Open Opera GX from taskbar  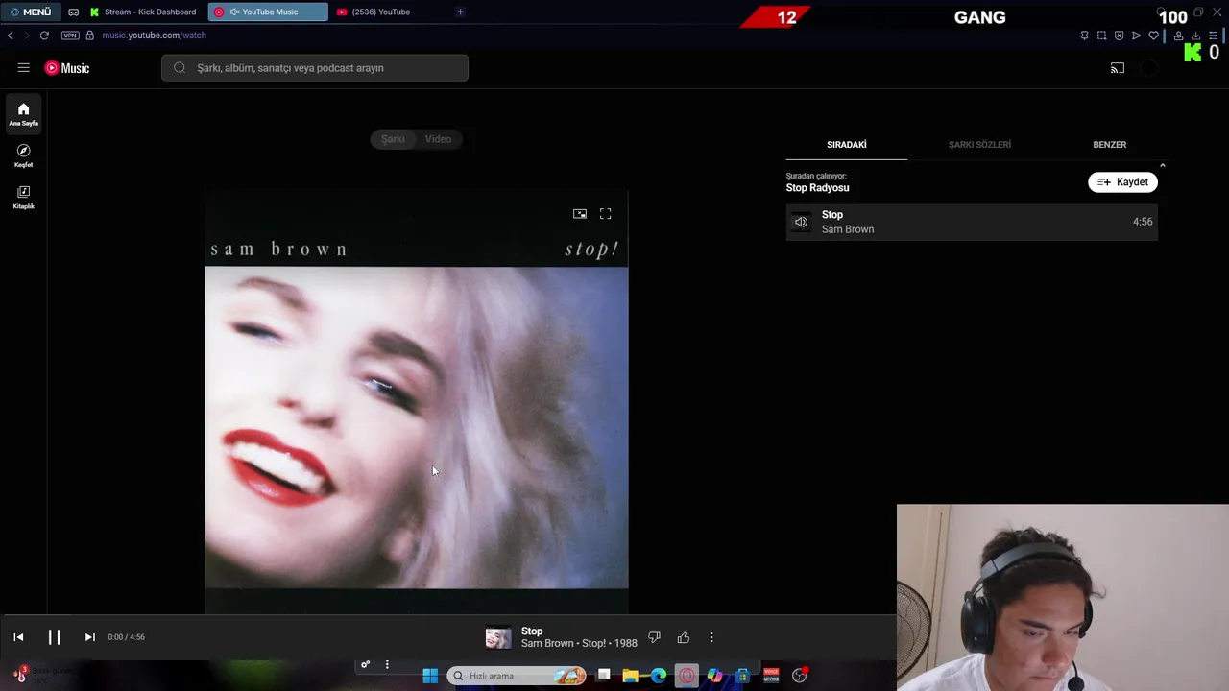pyautogui.click(x=687, y=676)
